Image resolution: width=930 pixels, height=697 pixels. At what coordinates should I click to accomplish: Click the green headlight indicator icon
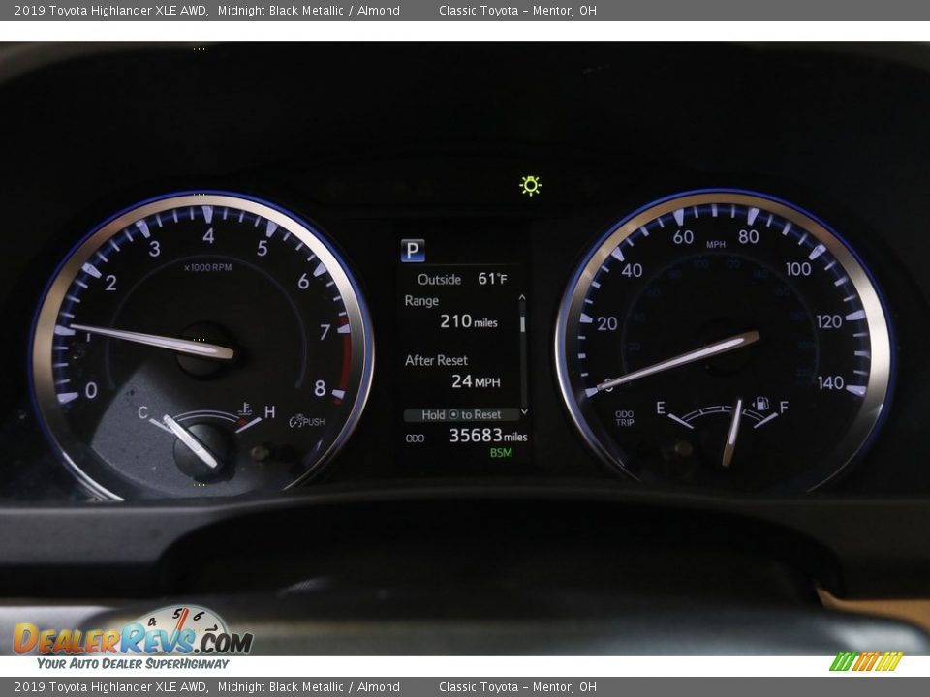coord(530,185)
